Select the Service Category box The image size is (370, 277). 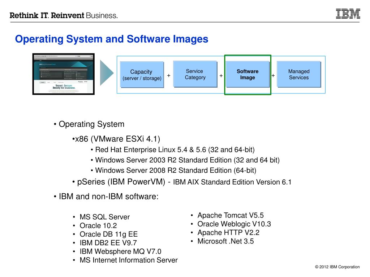[x=195, y=74]
